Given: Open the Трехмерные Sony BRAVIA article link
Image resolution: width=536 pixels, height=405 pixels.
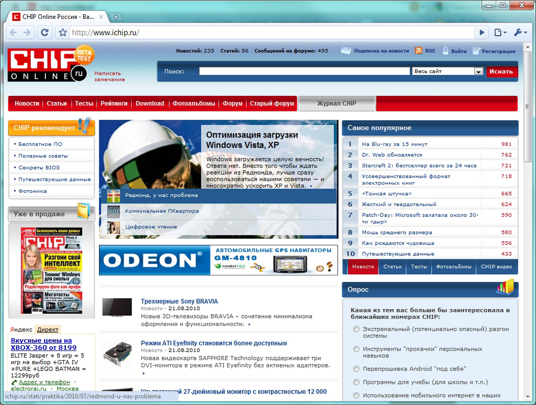Looking at the screenshot, I should (x=179, y=301).
